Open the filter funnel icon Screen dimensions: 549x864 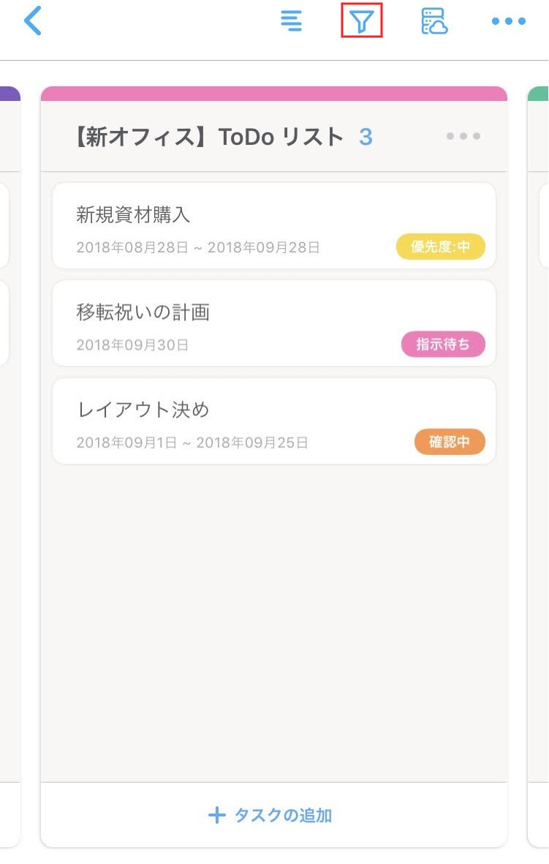[x=362, y=21]
